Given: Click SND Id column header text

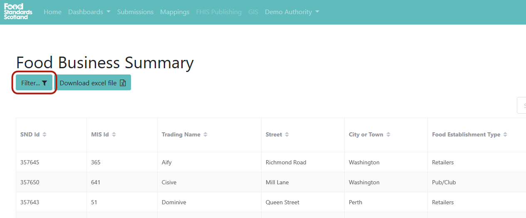Looking at the screenshot, I should (x=30, y=135).
